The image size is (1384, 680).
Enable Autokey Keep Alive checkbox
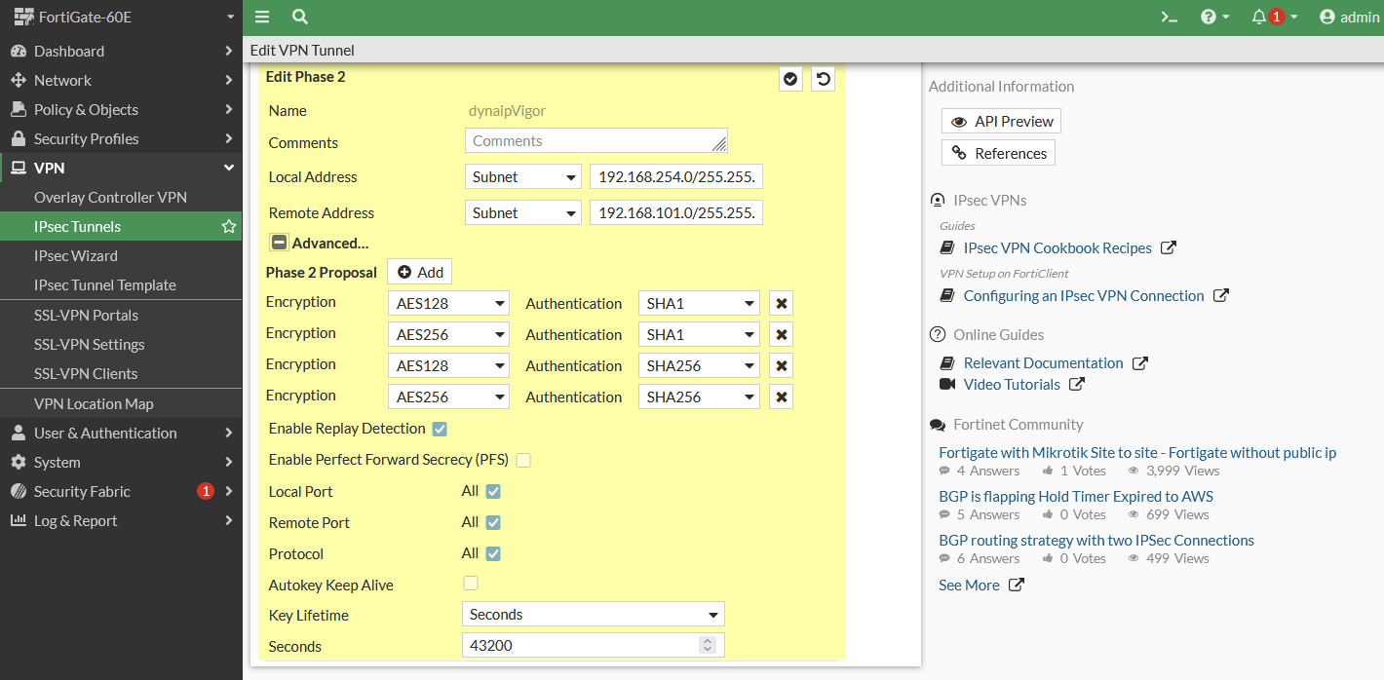point(471,584)
